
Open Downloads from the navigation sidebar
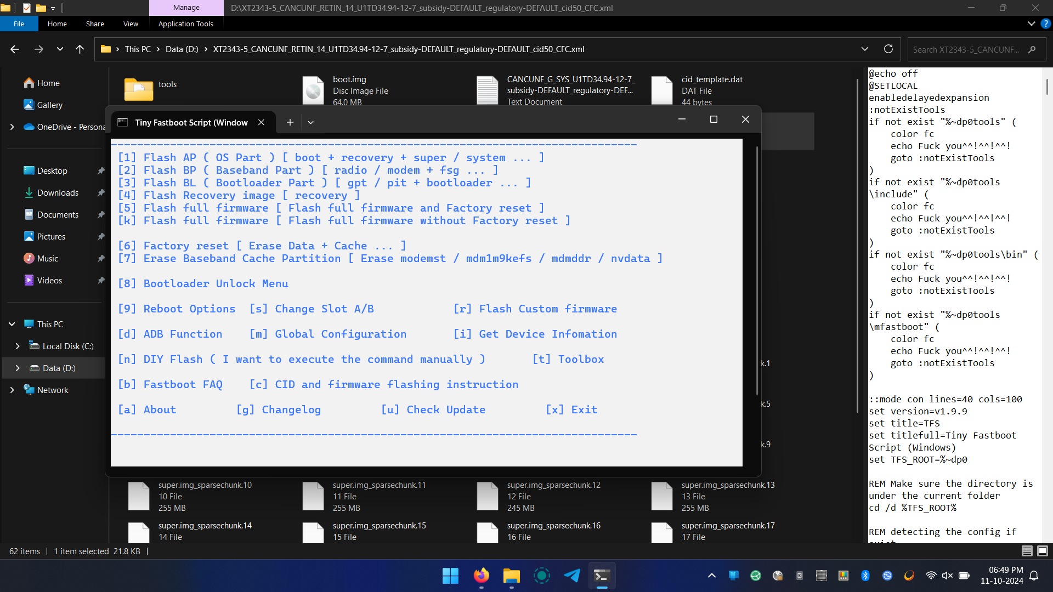tap(57, 192)
